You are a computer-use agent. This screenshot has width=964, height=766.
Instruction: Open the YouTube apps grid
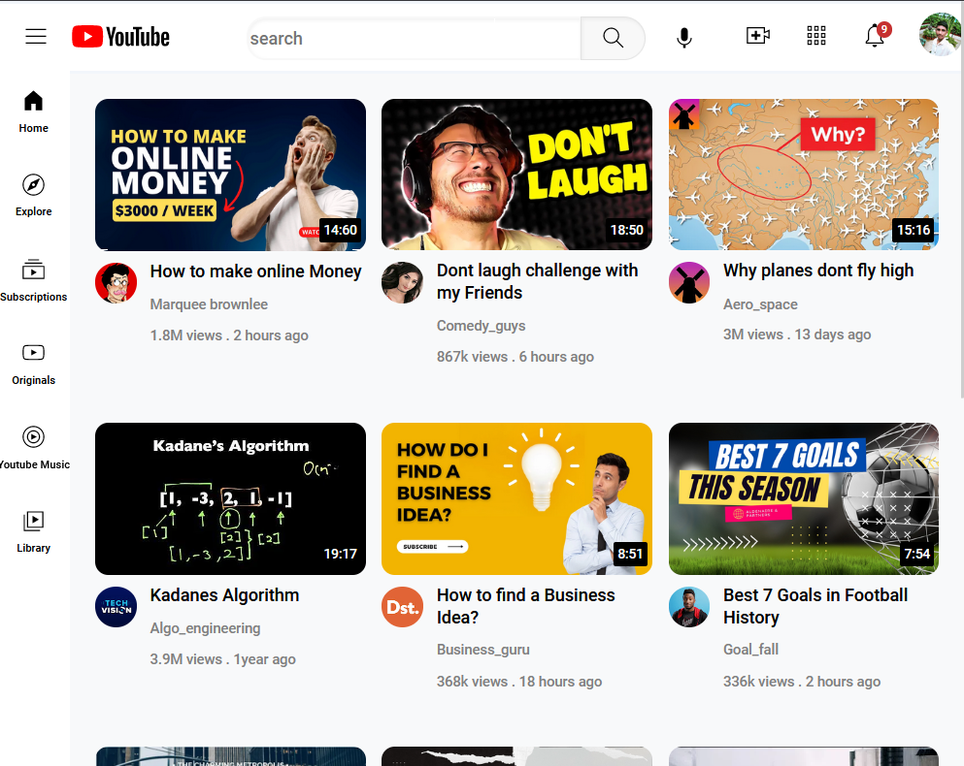(x=816, y=36)
